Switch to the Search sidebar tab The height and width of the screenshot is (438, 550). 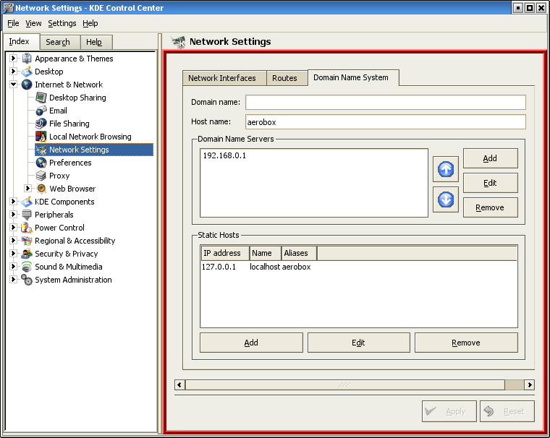(x=60, y=42)
